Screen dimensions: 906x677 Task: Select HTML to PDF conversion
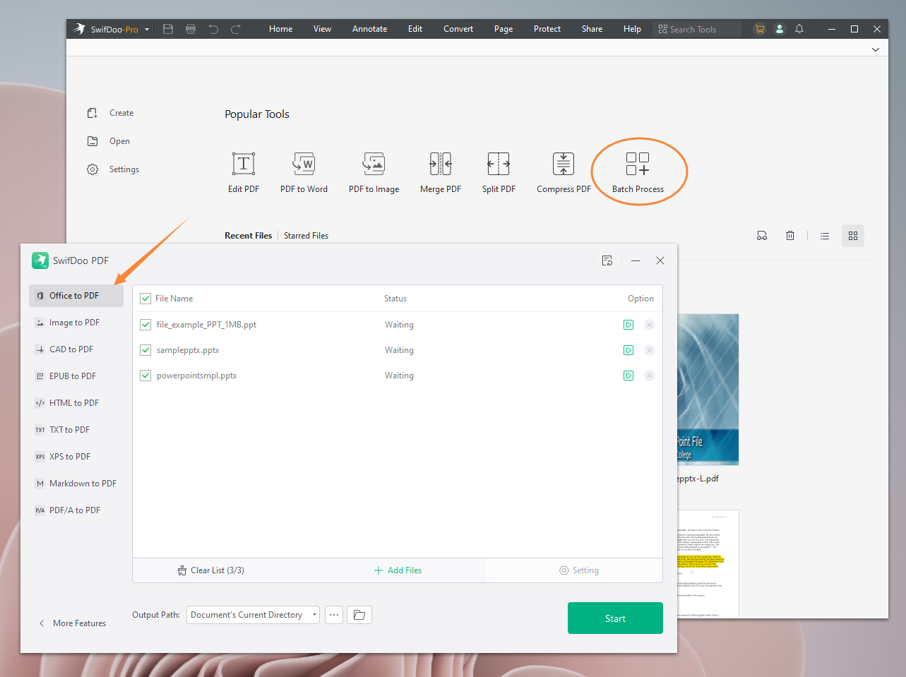click(x=76, y=403)
